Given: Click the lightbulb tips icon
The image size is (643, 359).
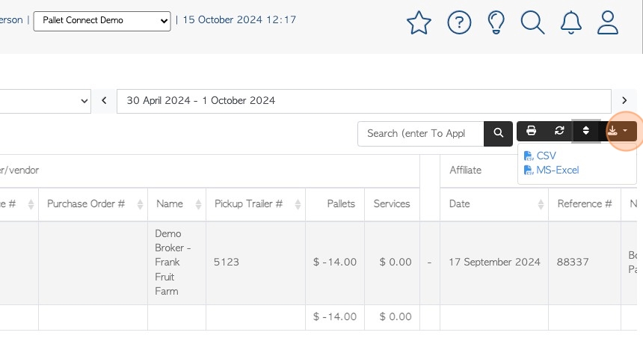Looking at the screenshot, I should click(x=496, y=22).
